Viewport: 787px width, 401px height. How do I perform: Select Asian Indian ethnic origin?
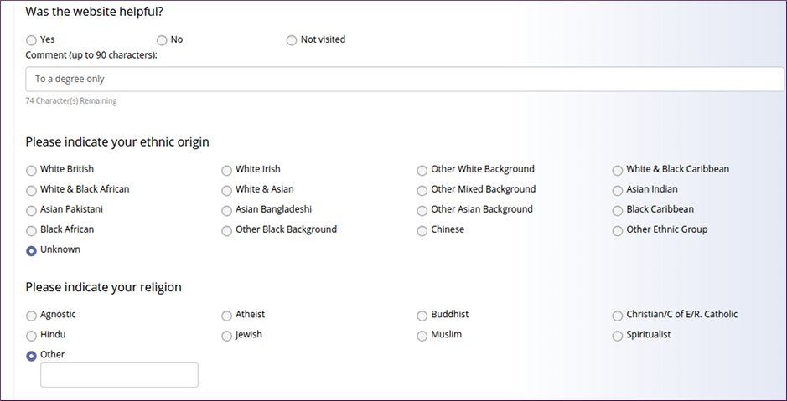618,191
